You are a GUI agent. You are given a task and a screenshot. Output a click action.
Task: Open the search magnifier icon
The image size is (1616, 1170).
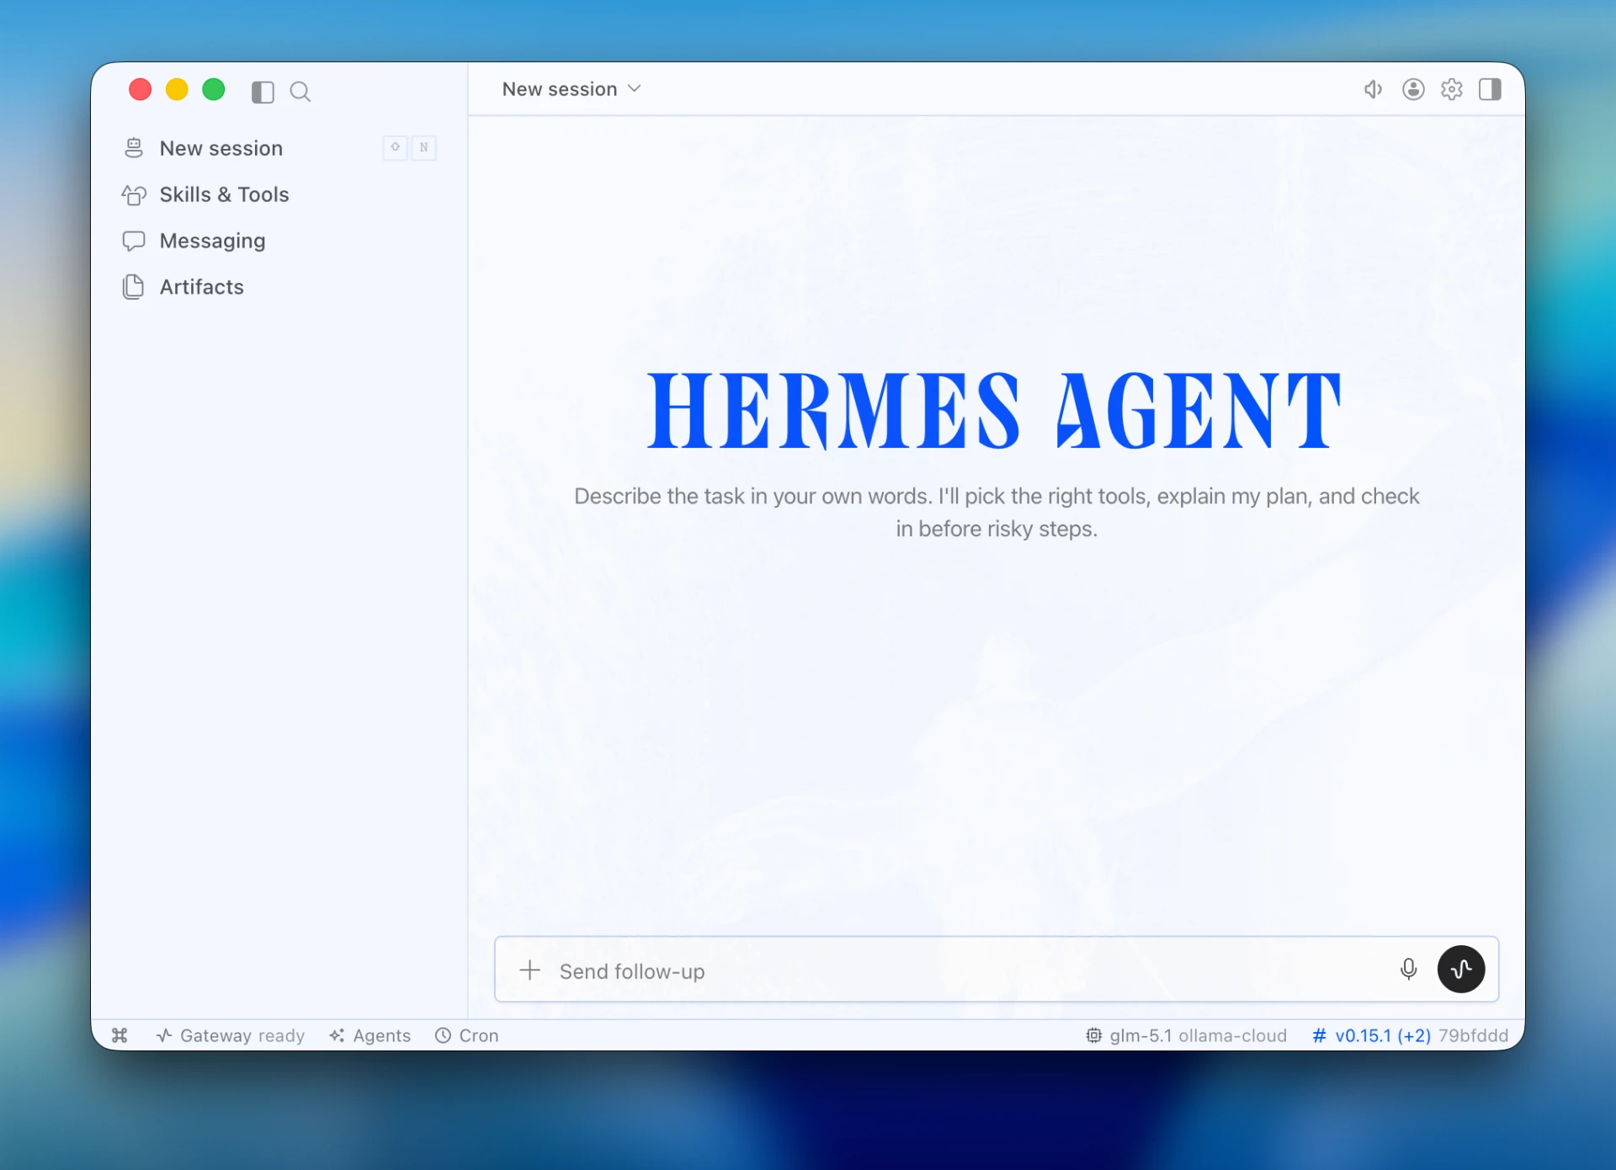tap(300, 91)
